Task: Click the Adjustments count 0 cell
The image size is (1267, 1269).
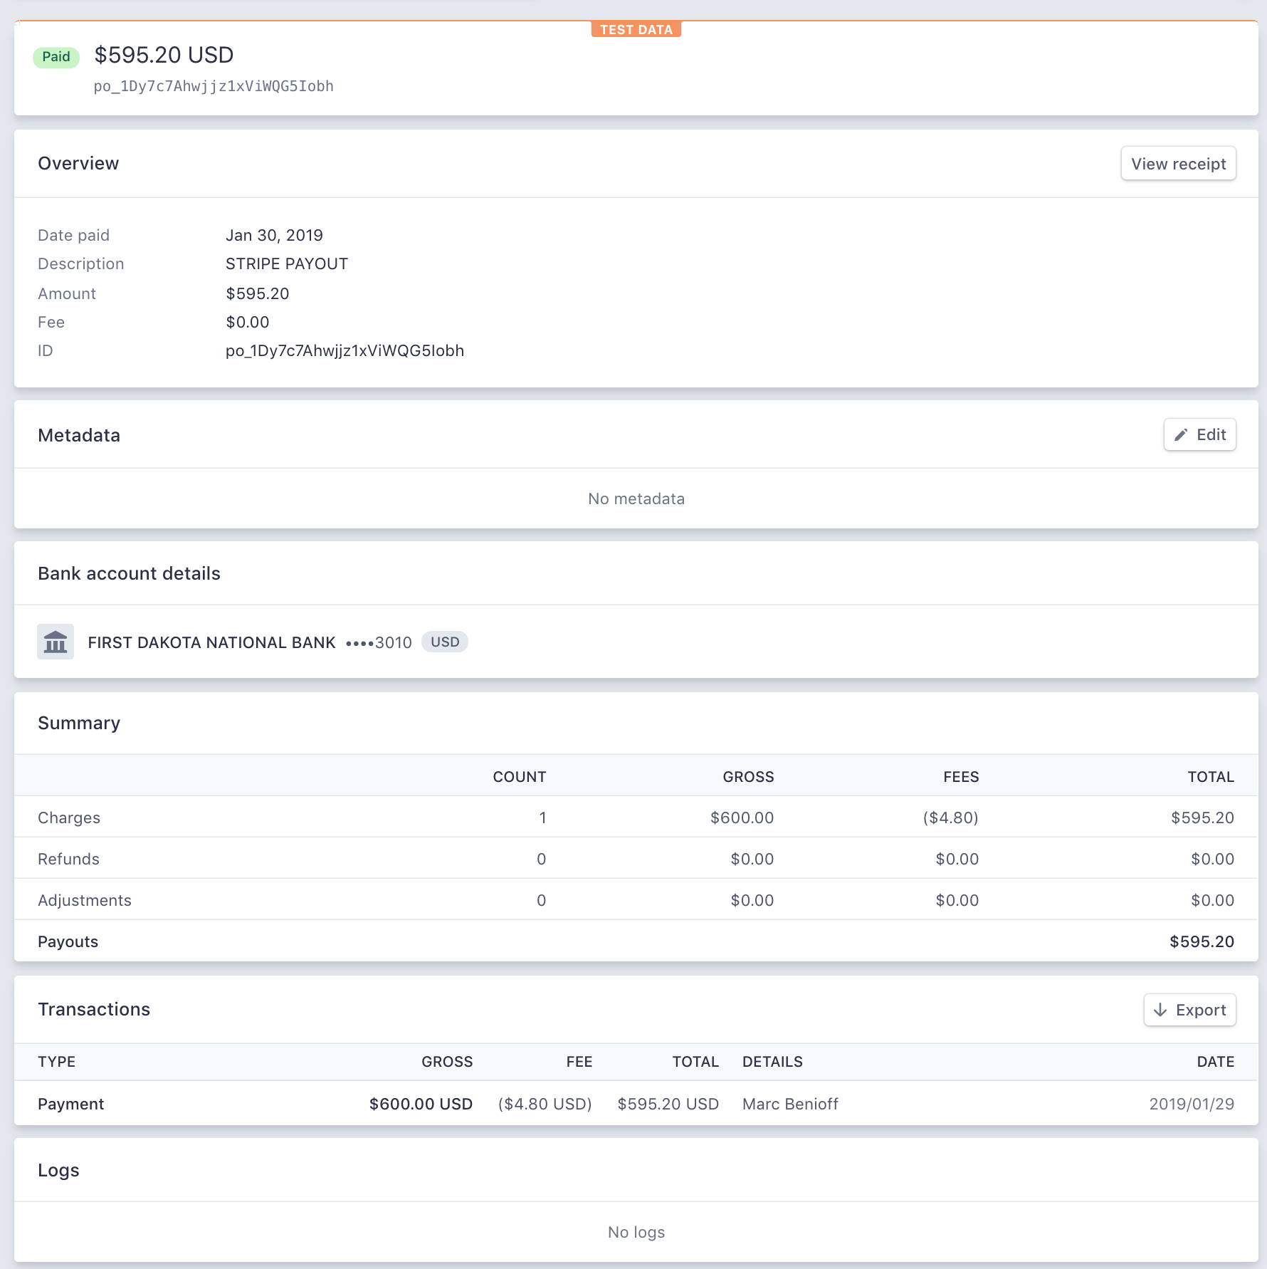Action: 541,900
